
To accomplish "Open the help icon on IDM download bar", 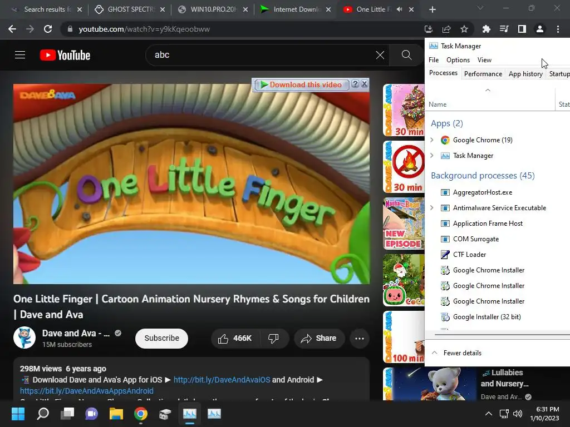I will click(x=355, y=84).
